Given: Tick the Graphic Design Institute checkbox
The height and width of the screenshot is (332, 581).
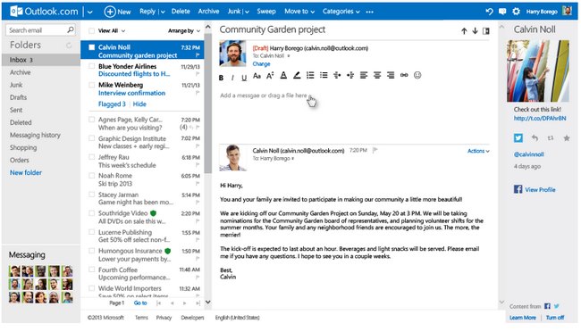Looking at the screenshot, I should click(x=91, y=138).
